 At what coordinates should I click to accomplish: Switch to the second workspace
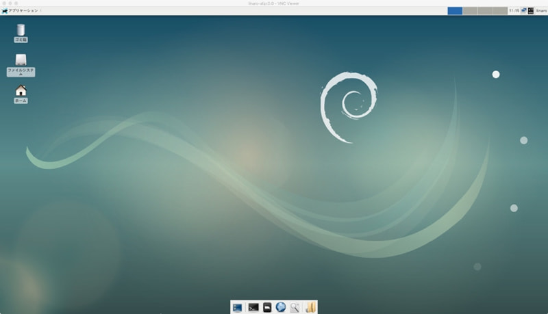(470, 11)
